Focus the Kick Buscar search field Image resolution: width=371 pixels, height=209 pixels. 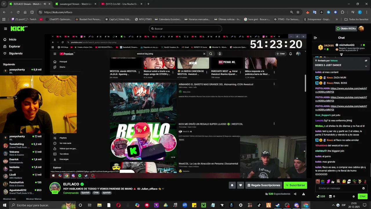(185, 29)
